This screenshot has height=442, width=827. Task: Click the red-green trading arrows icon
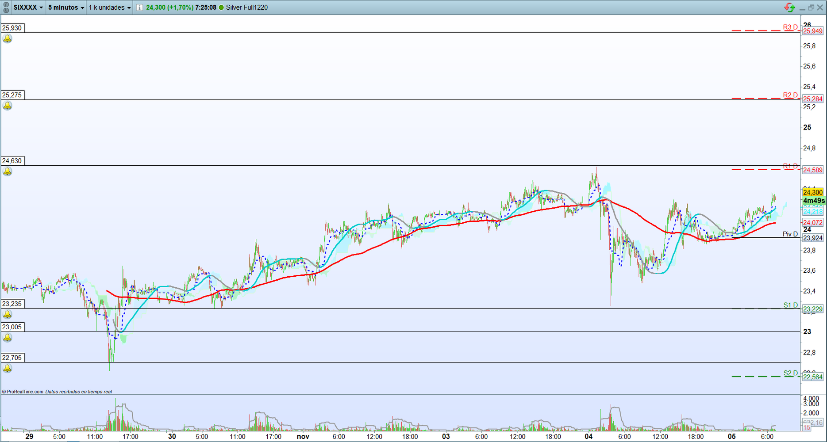789,7
